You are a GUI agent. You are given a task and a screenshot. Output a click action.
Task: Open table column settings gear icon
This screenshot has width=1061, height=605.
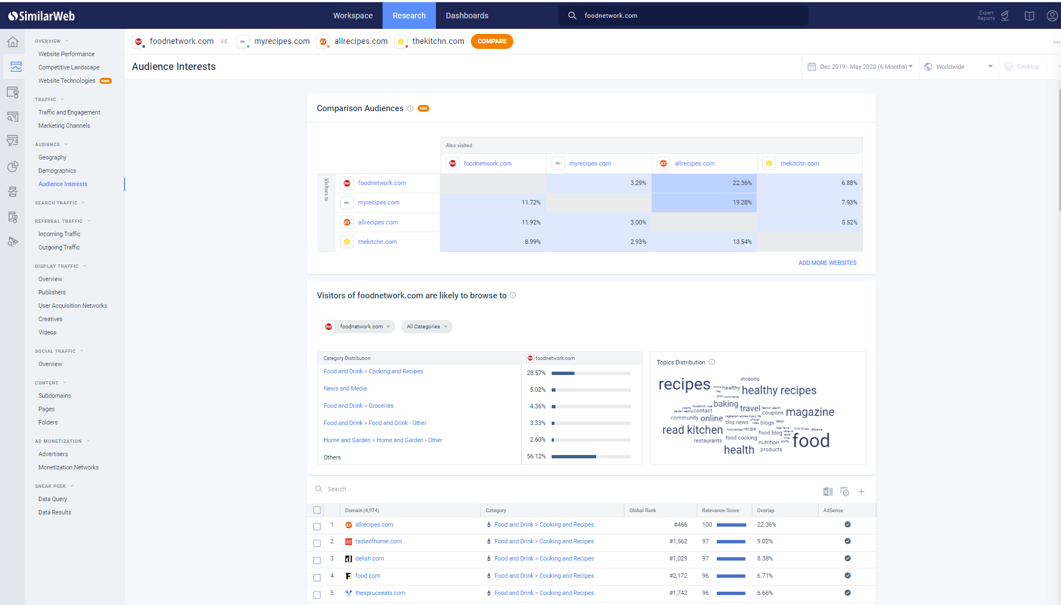point(845,492)
